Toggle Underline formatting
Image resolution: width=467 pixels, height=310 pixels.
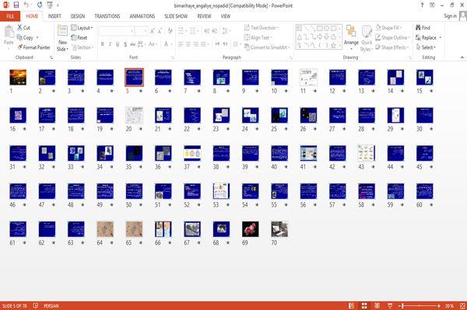click(x=118, y=44)
